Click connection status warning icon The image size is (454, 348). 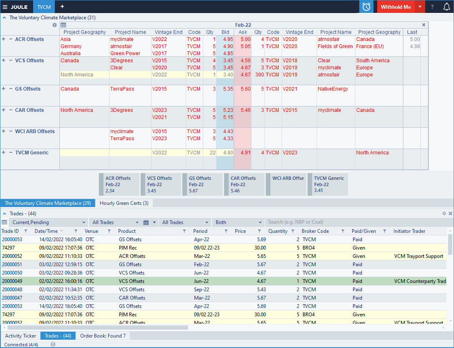coord(53,344)
